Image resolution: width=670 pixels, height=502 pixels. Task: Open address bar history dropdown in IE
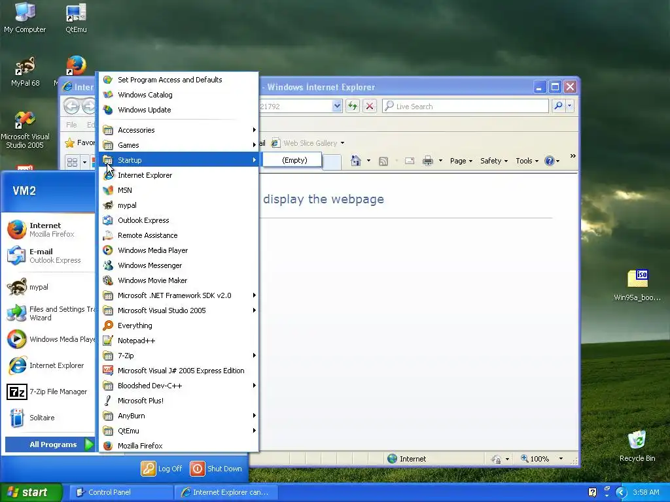point(337,106)
